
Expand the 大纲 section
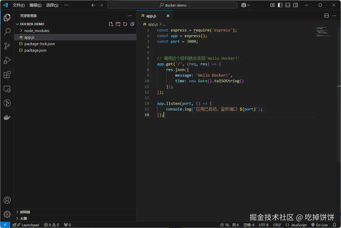click(x=23, y=218)
